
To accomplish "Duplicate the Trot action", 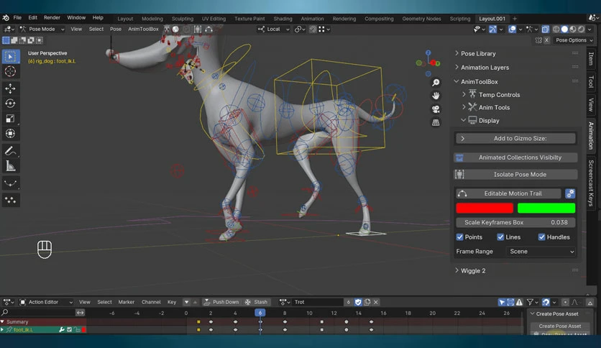I will click(x=367, y=302).
